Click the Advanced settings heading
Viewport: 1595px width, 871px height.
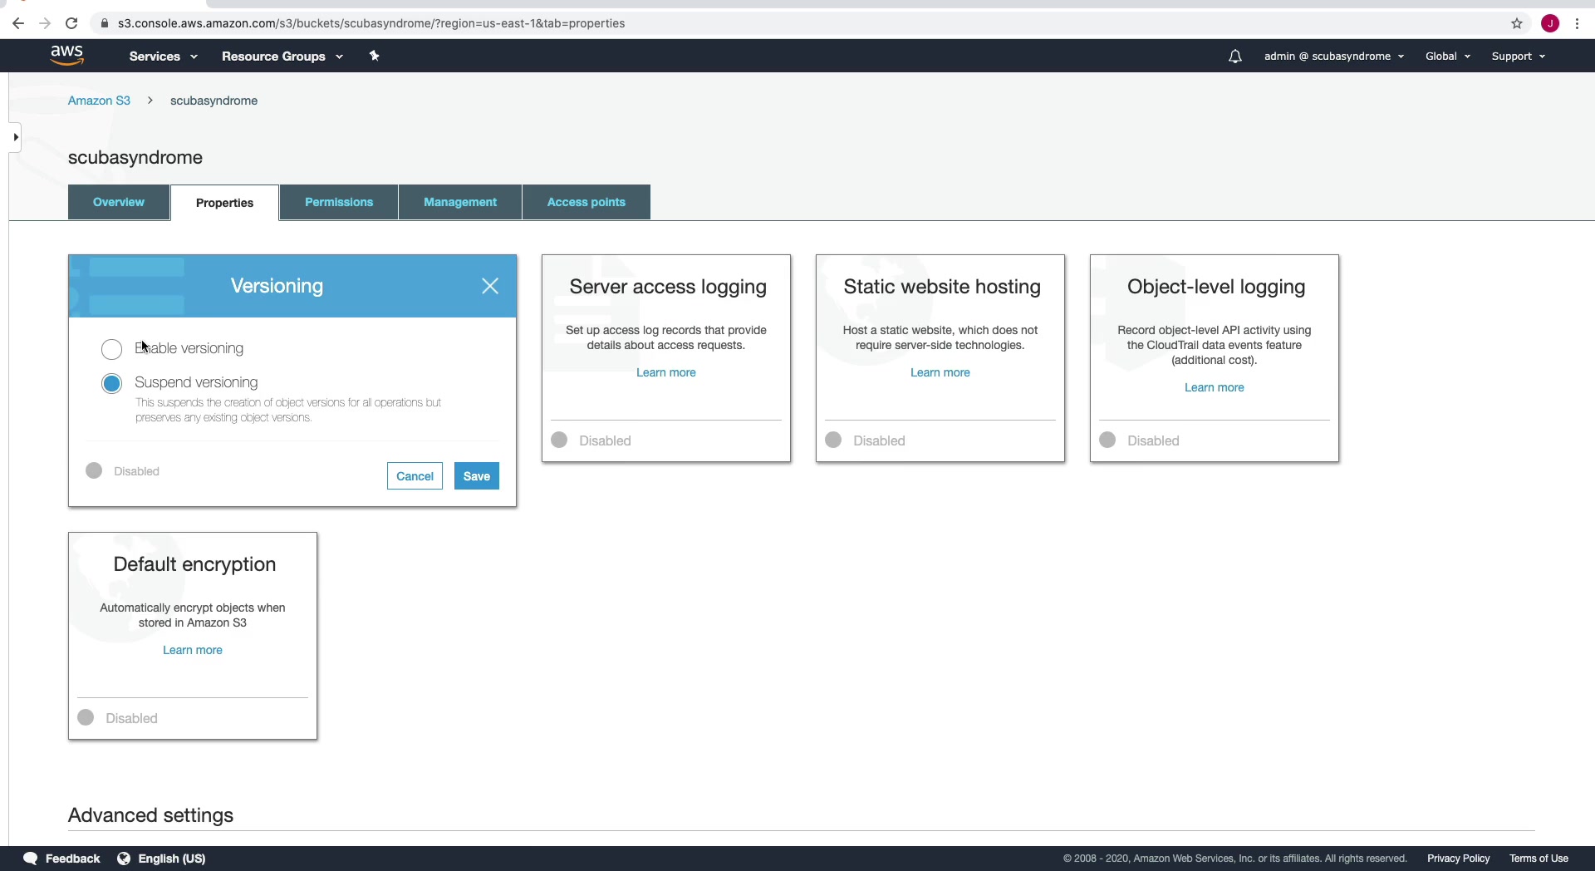pyautogui.click(x=150, y=815)
